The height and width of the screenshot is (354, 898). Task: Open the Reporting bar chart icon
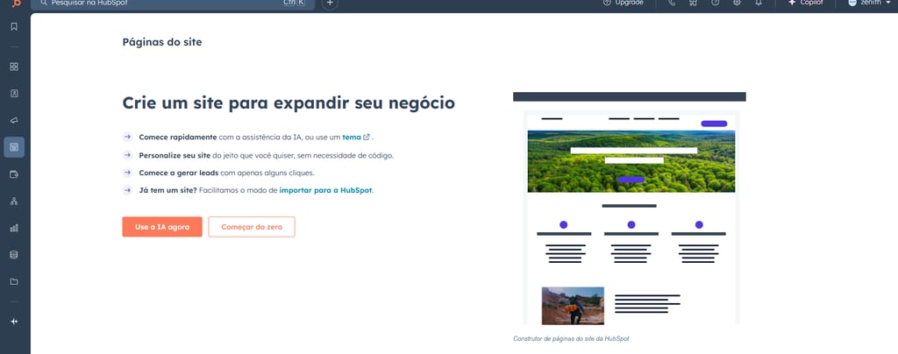coord(14,228)
